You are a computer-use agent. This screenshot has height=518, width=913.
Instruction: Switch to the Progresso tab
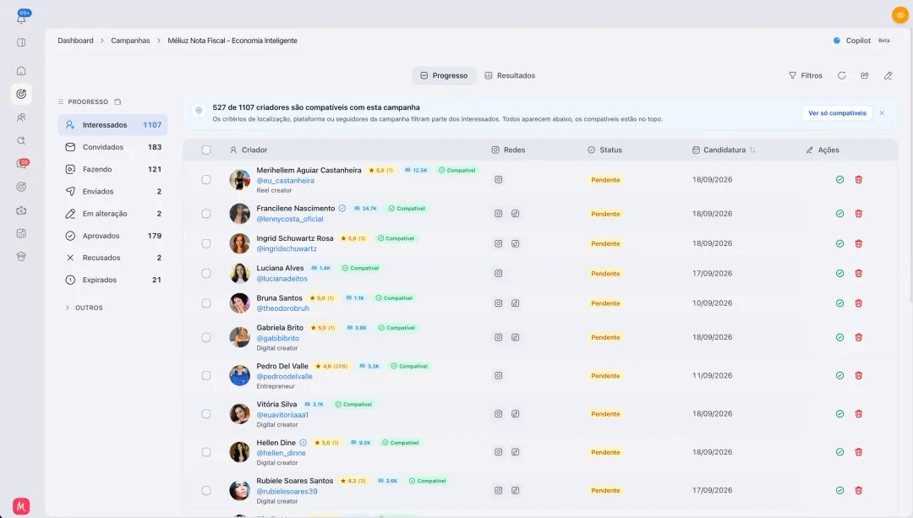[x=445, y=76]
